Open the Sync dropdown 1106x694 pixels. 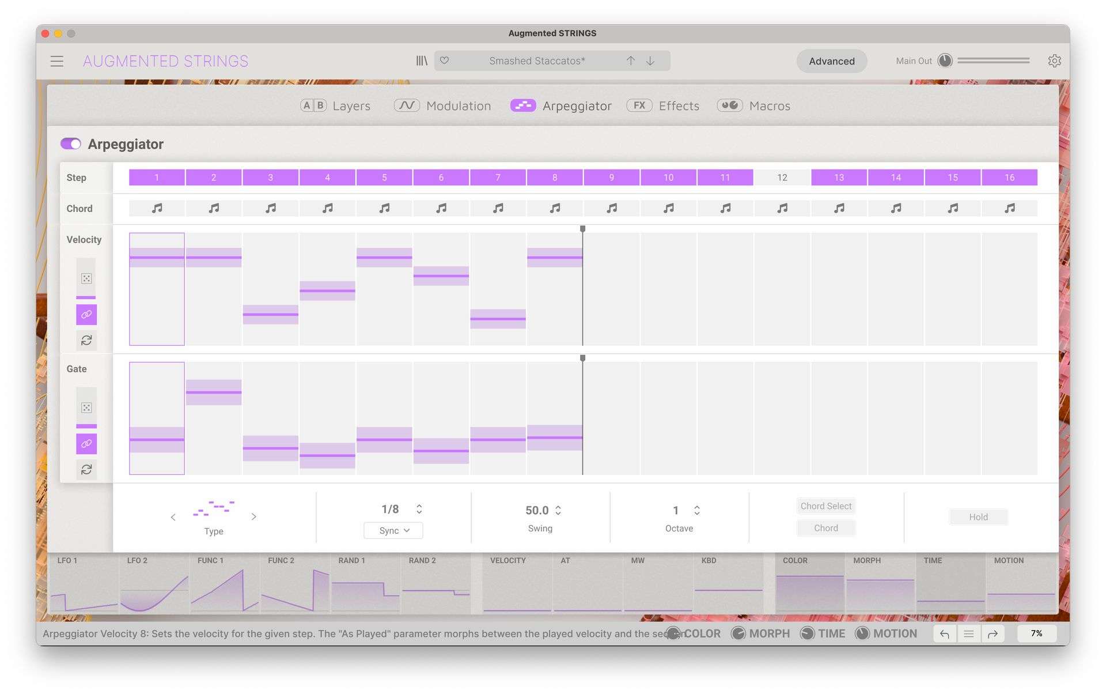[x=394, y=530]
